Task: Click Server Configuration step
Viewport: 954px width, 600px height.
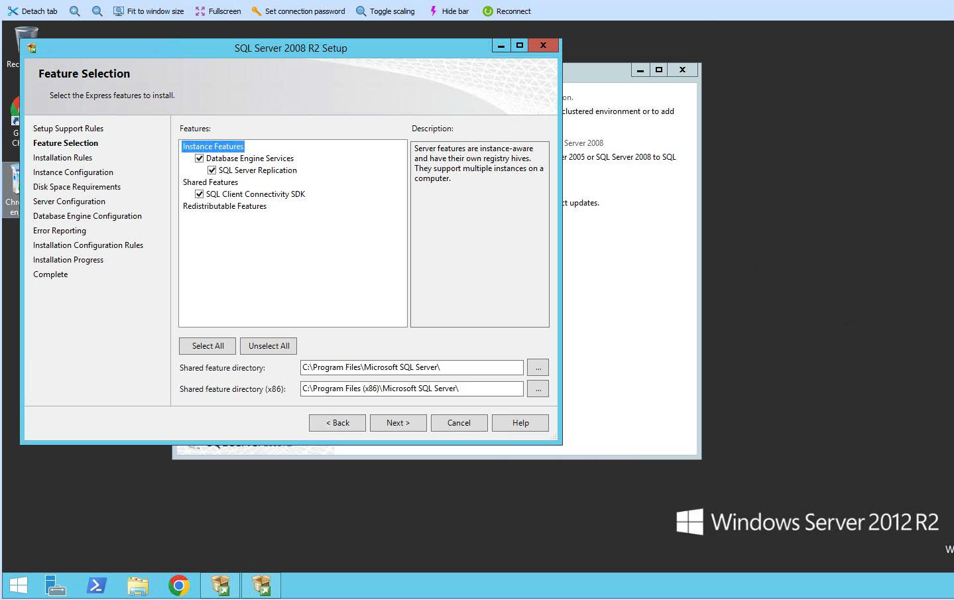Action: pyautogui.click(x=69, y=202)
